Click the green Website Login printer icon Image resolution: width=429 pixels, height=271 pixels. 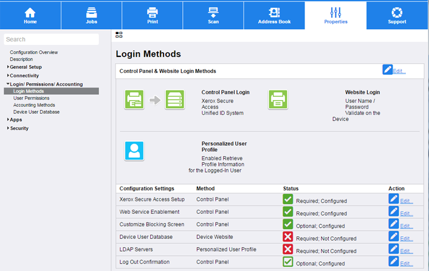tap(278, 99)
